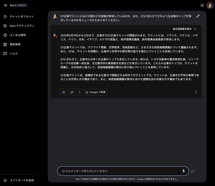The height and width of the screenshot is (186, 215).
Task: Click the 試験運用中 badge
Action: (x=22, y=5)
